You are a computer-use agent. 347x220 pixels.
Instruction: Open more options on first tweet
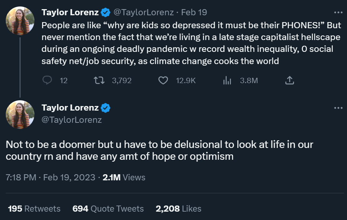(338, 12)
